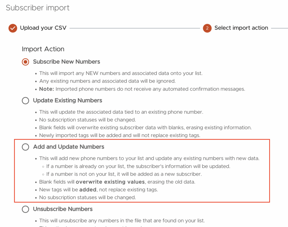Image resolution: width=288 pixels, height=227 pixels.
Task: Select the Subscribe New Numbers radio button
Action: (x=26, y=62)
